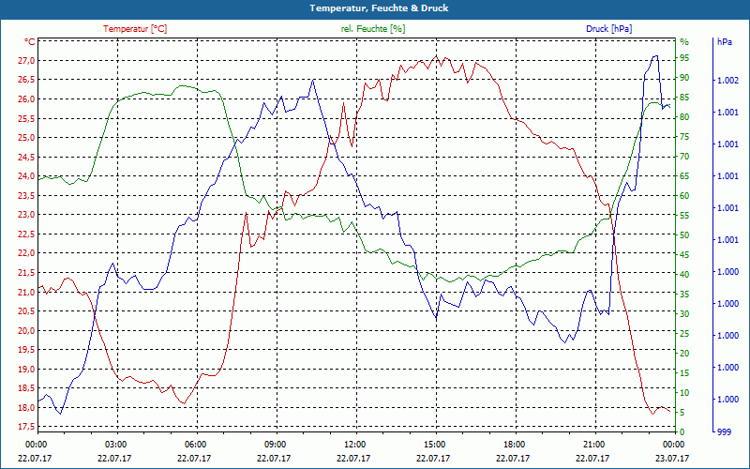Click the 35 tick on the green humidity axis
This screenshot has height=469, width=750.
coord(684,295)
